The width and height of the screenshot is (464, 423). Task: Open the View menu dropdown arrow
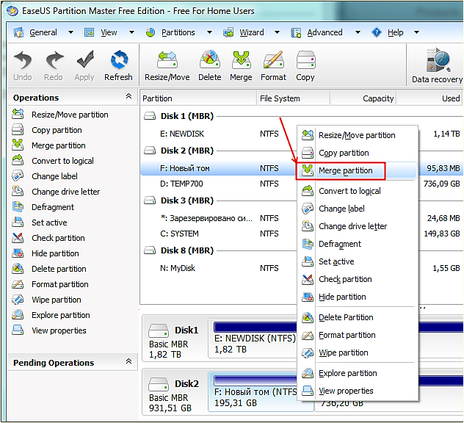click(x=131, y=32)
